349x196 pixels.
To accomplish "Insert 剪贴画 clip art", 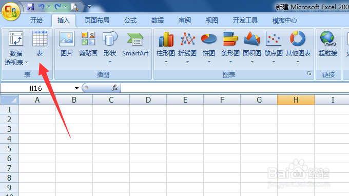I will (88, 44).
